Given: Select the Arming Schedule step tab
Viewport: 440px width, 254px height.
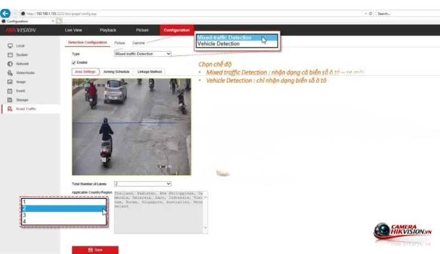Looking at the screenshot, I should point(117,72).
